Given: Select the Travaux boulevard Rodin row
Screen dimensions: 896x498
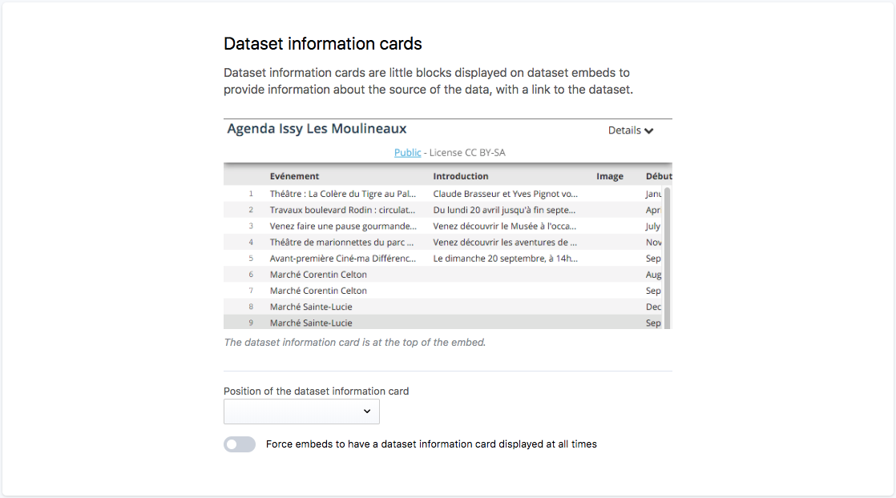Looking at the screenshot, I should [x=343, y=210].
